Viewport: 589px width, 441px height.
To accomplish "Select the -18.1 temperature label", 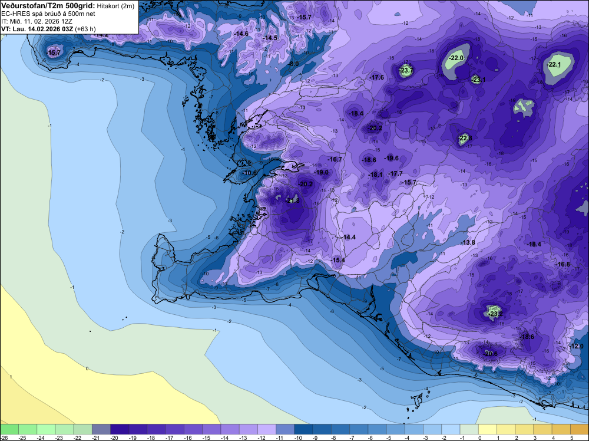I will pos(375,175).
